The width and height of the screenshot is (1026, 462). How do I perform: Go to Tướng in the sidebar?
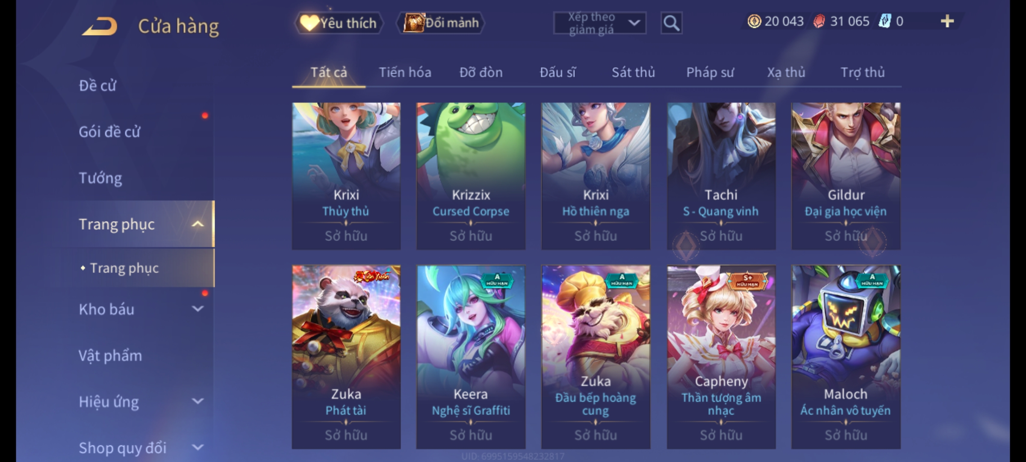pos(100,178)
